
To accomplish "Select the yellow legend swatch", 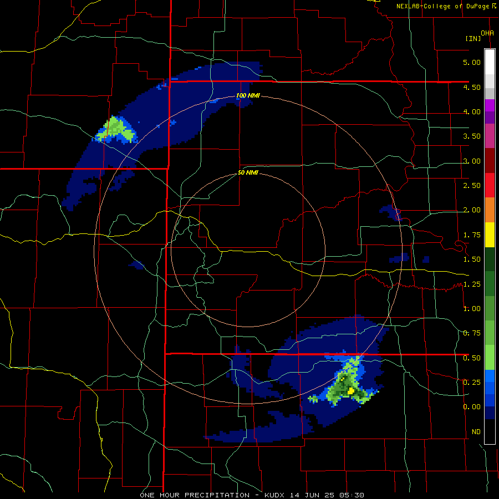I will [x=490, y=235].
